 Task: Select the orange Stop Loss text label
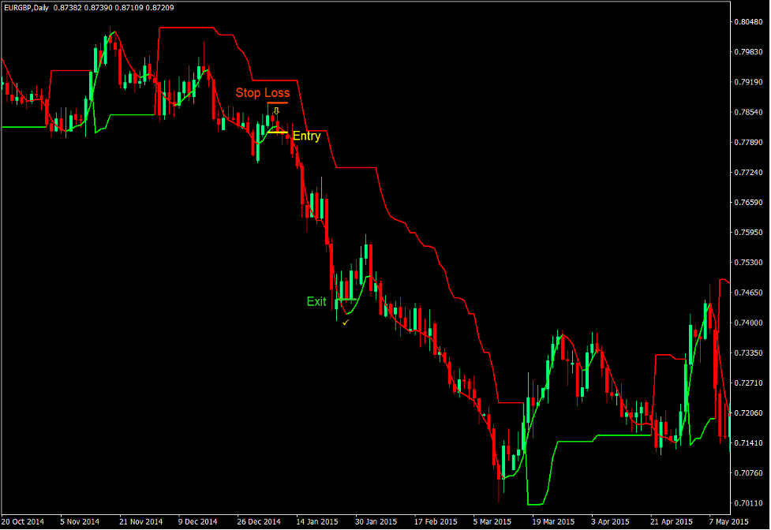tap(263, 92)
